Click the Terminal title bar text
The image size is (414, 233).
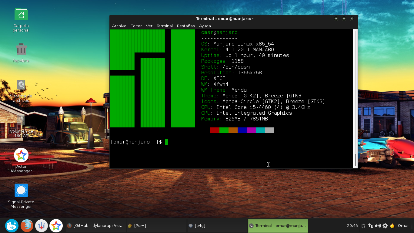225,19
